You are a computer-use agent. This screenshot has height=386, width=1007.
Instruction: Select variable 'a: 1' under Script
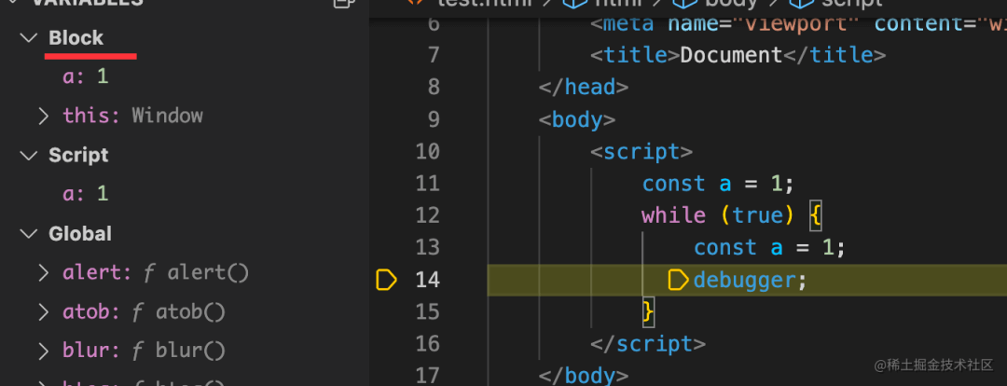pos(86,194)
